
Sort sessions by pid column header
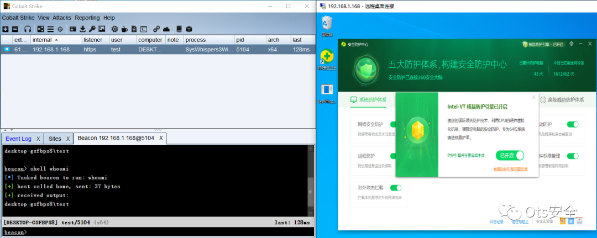pos(250,40)
